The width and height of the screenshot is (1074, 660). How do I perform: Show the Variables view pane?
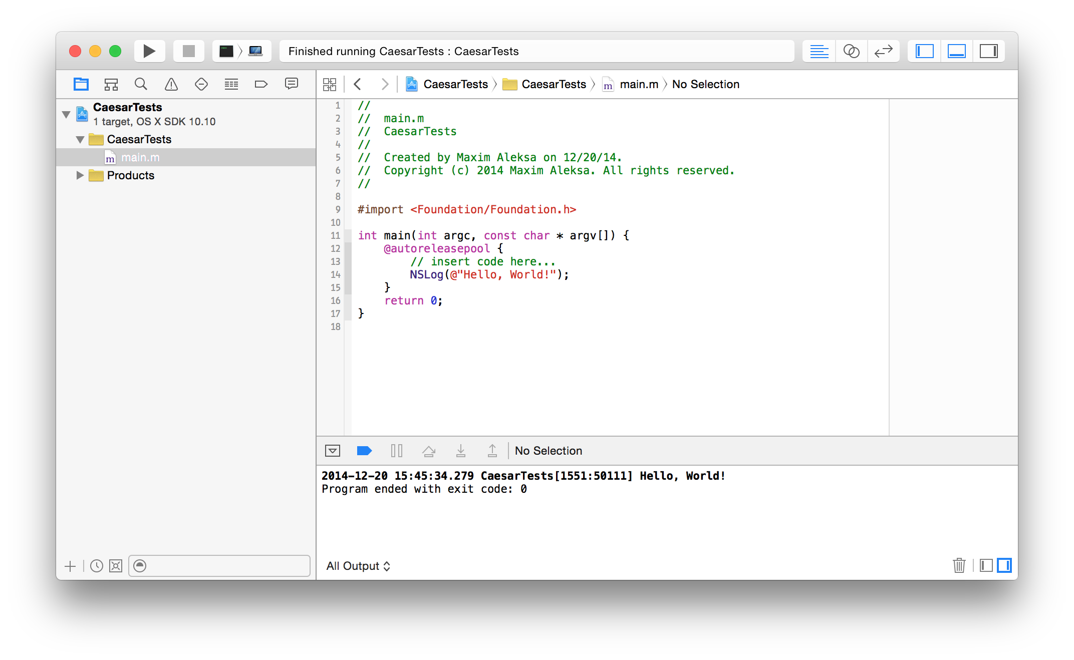click(x=986, y=565)
